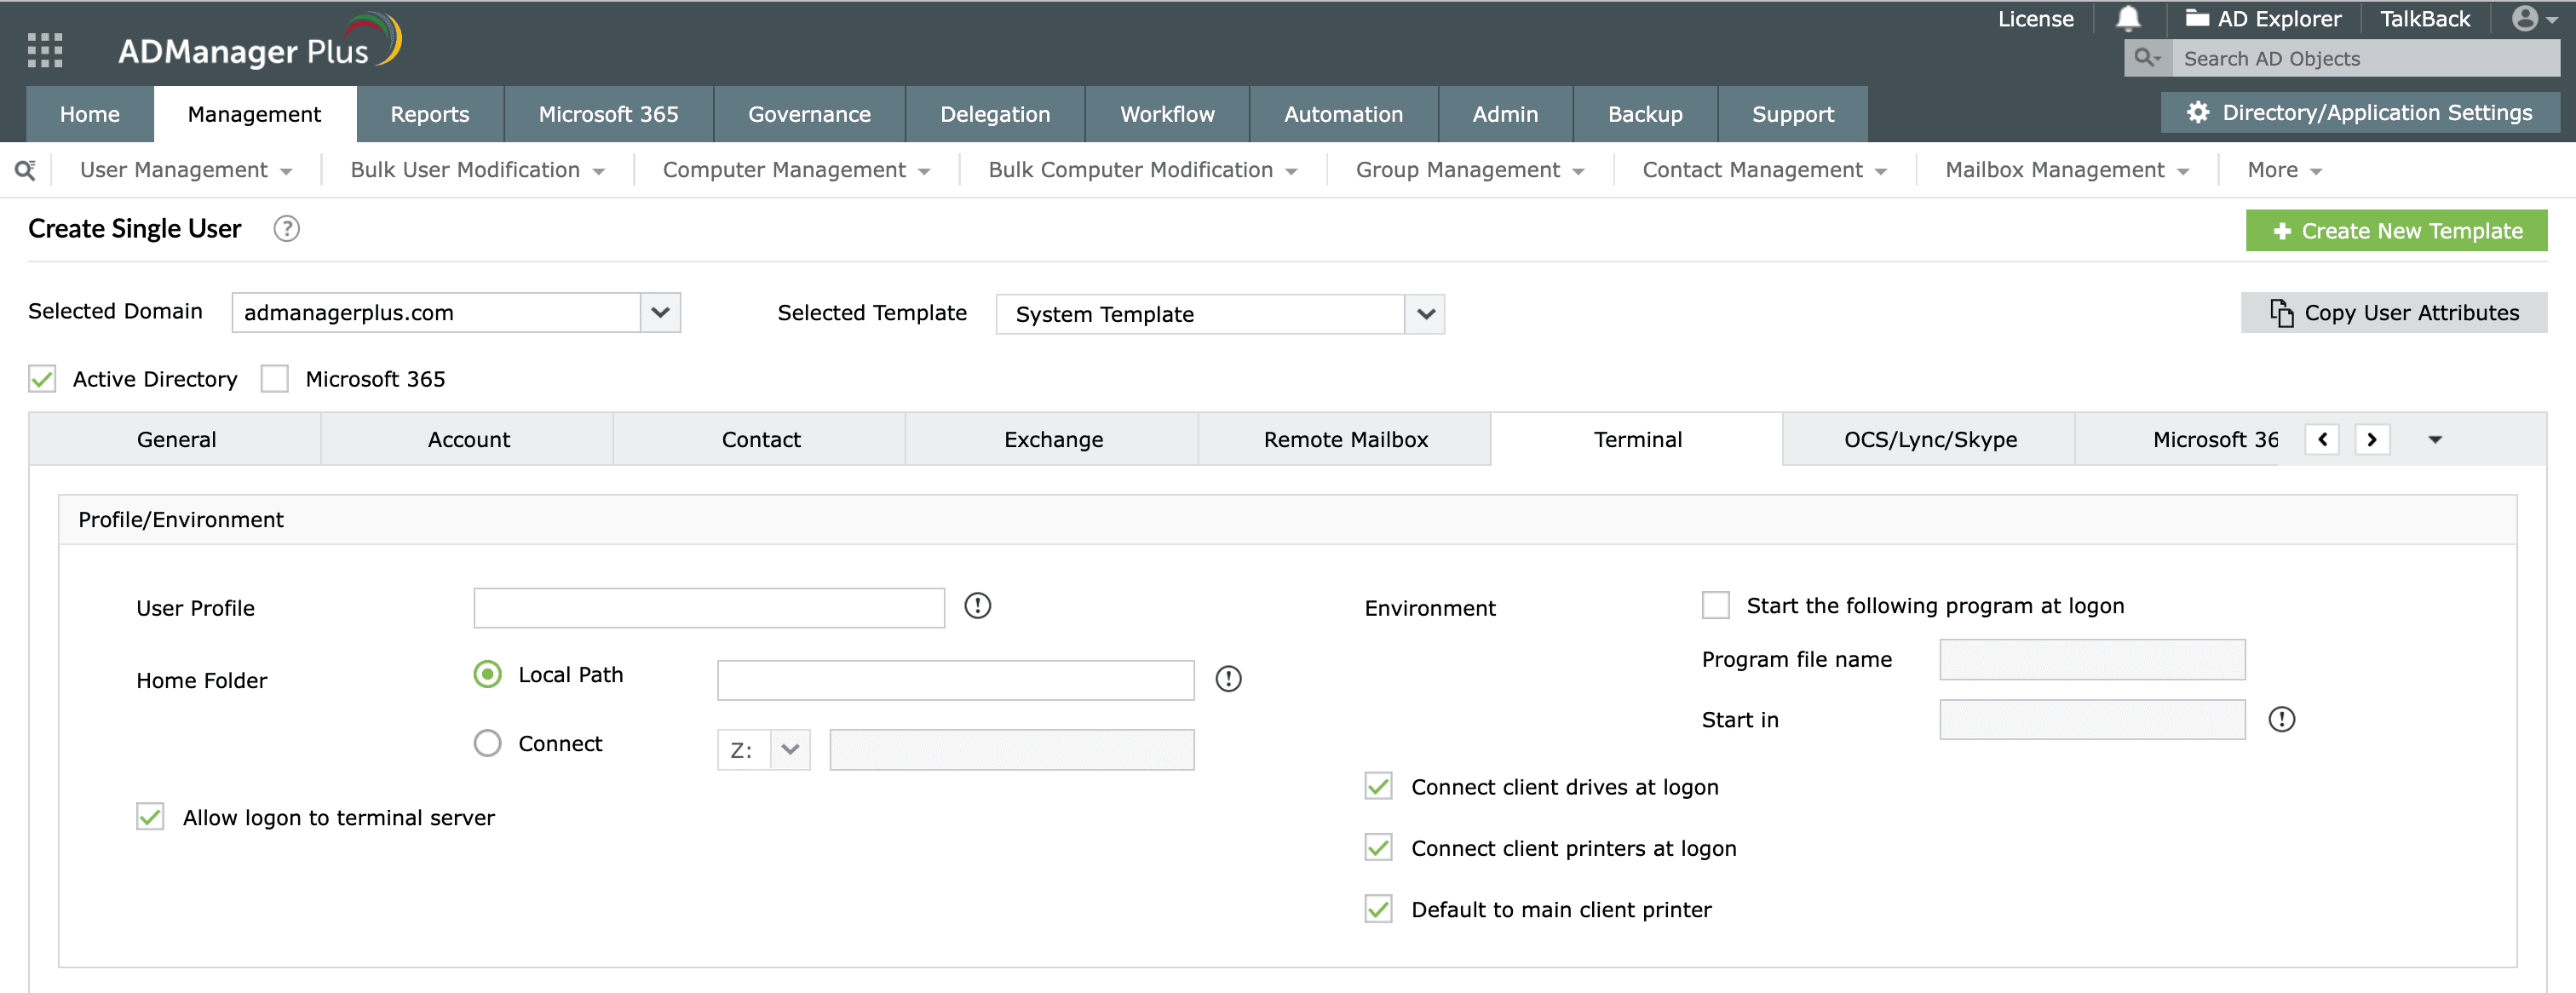Click the notifications bell icon
The height and width of the screenshot is (993, 2576).
point(2128,19)
